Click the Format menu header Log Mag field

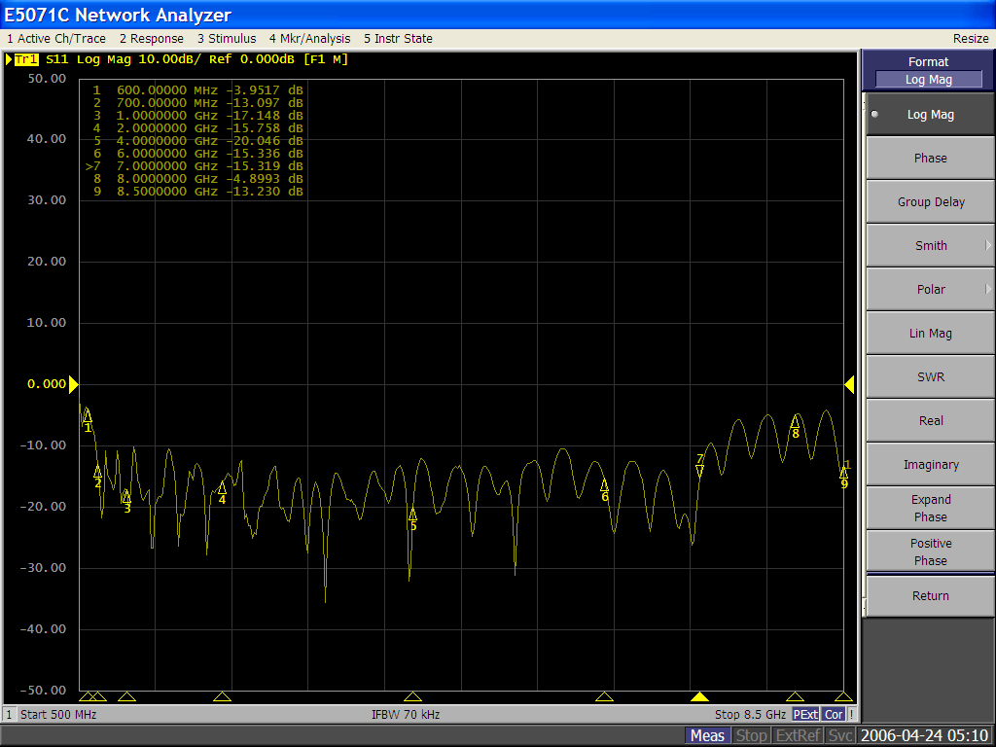coord(928,80)
